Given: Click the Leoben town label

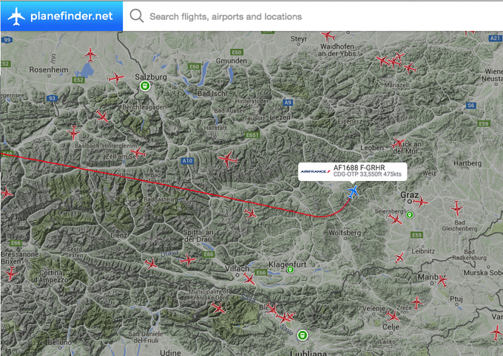Looking at the screenshot, I should (x=372, y=148).
